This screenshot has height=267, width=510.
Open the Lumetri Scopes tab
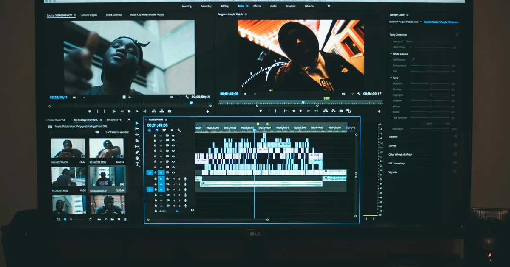tap(90, 15)
